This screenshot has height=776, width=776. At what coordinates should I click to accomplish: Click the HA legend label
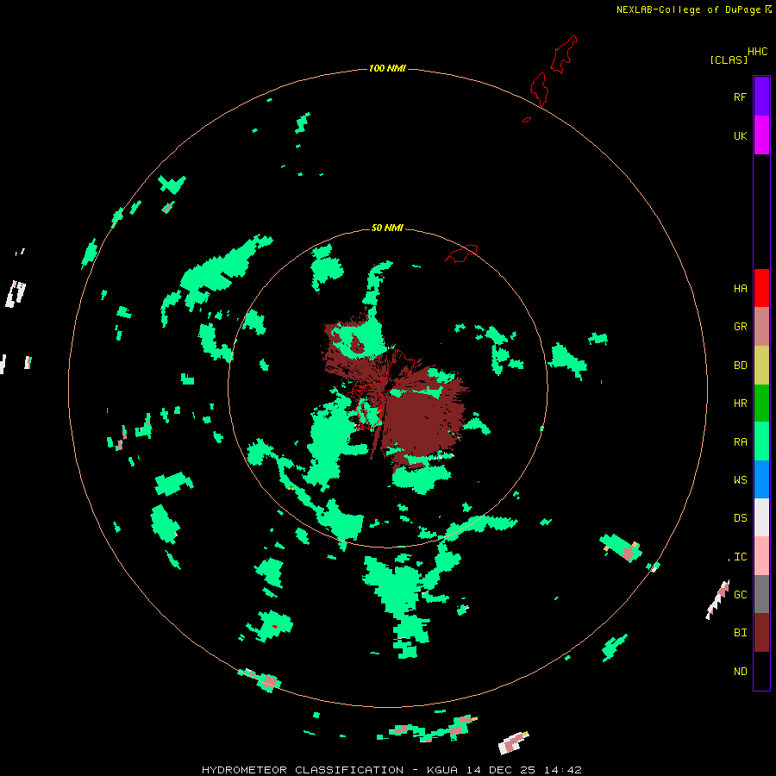(x=740, y=288)
